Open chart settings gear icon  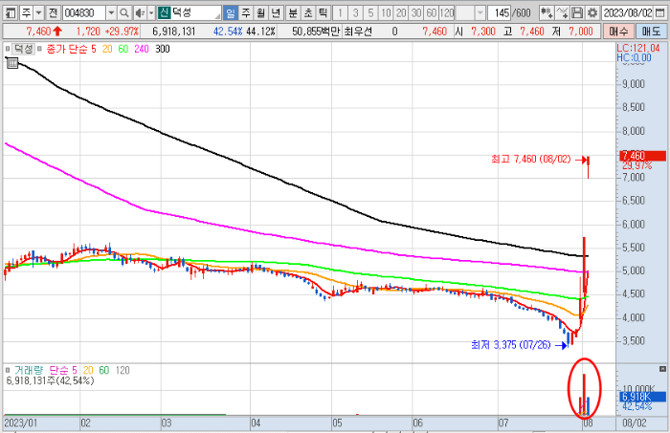592,13
